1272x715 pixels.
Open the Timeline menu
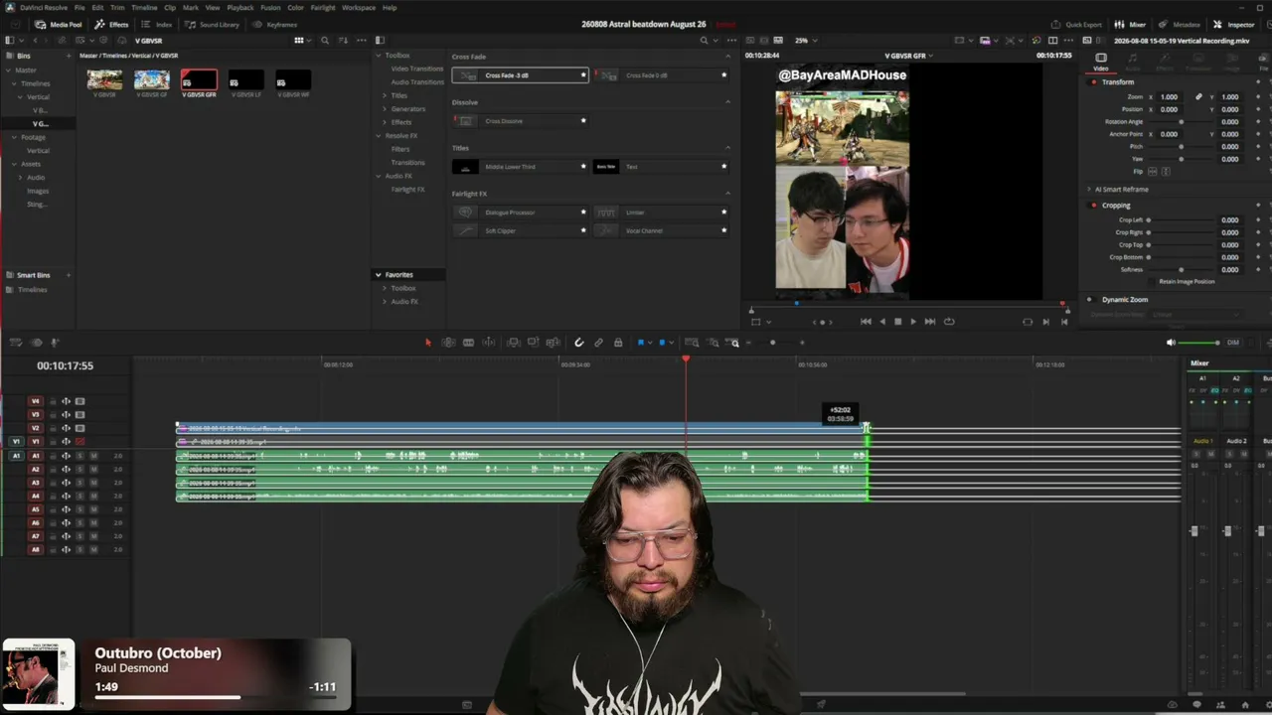144,8
